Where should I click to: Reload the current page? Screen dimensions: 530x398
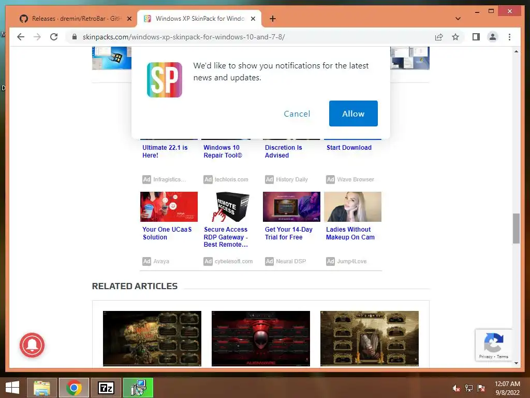[54, 37]
